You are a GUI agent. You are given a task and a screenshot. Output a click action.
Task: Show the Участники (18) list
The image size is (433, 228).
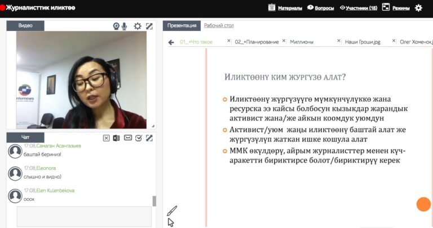361,8
